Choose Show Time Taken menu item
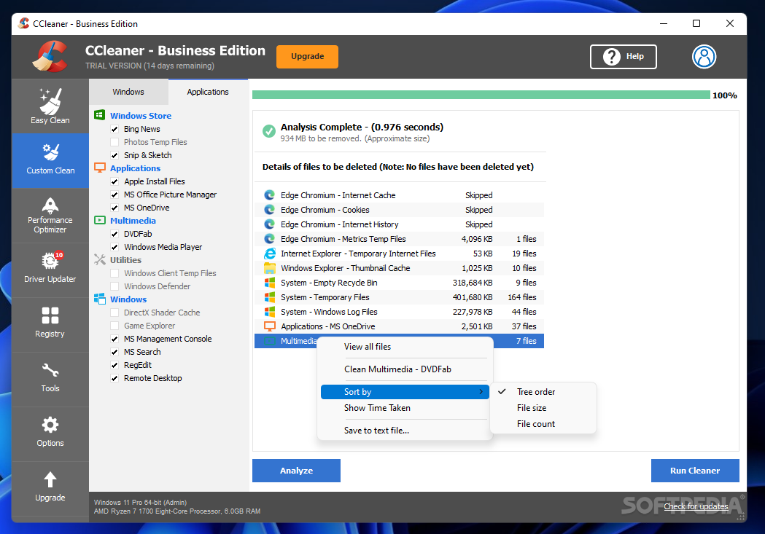 point(405,408)
